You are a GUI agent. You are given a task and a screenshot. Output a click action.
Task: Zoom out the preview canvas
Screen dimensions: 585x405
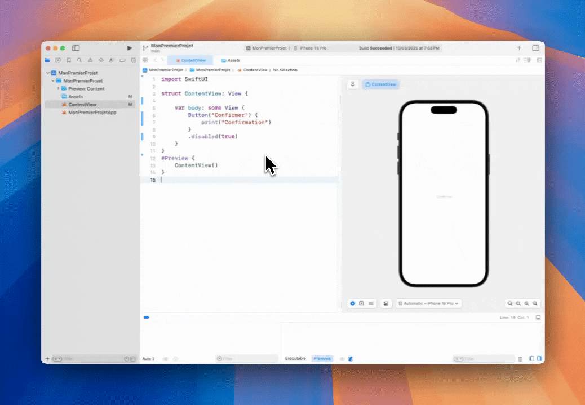510,303
